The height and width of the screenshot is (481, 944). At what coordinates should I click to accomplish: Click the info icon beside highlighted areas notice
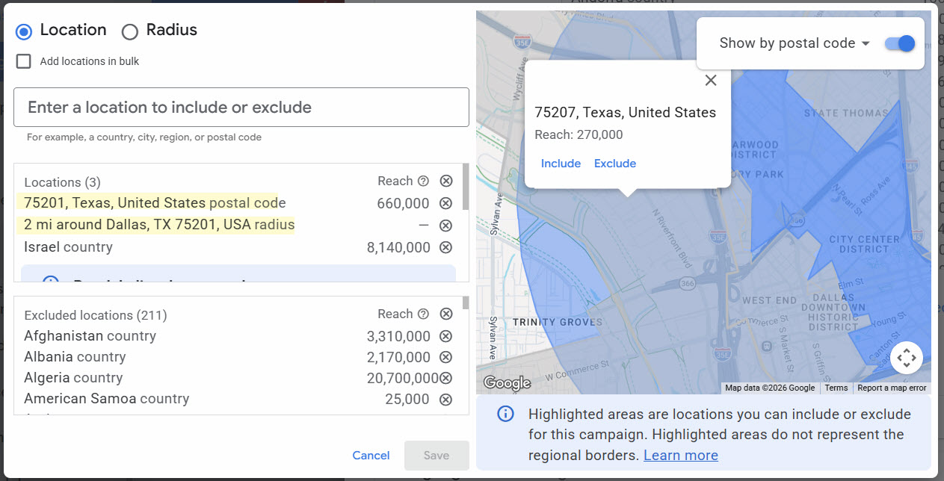click(505, 414)
